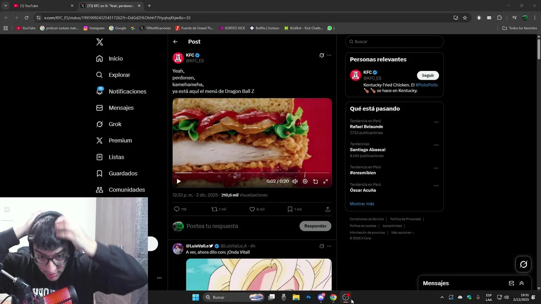Screen dimensions: 541x304
Task: Play the KFC video
Action: click(179, 182)
